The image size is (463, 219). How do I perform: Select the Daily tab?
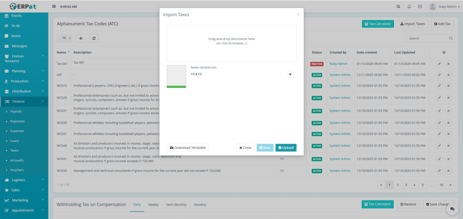tap(137, 205)
